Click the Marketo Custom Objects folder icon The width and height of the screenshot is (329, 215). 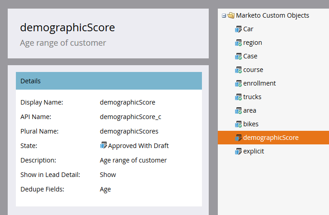pos(231,15)
